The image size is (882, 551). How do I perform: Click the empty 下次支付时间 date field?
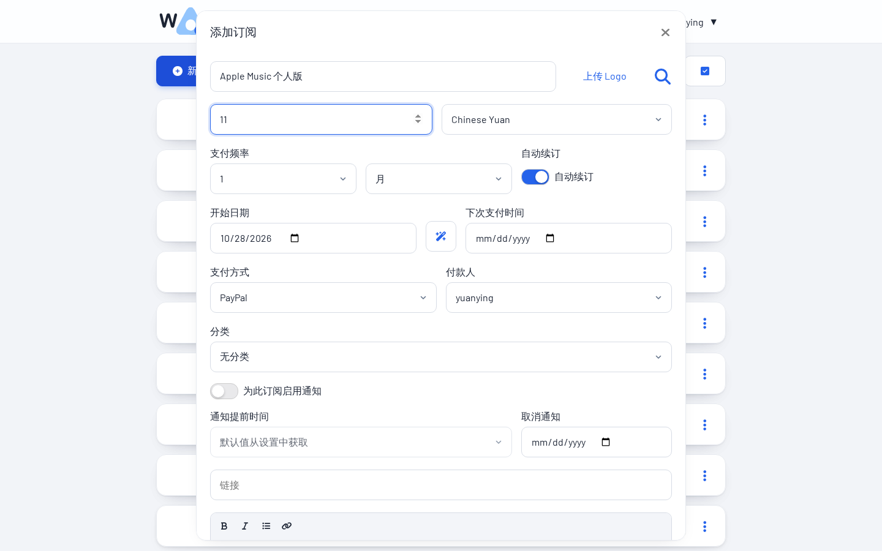coord(568,238)
